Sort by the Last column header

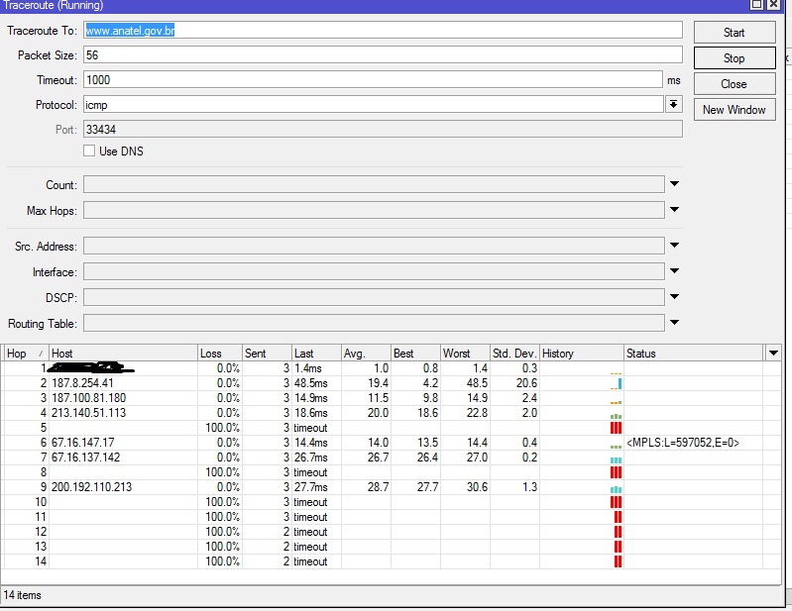point(316,354)
